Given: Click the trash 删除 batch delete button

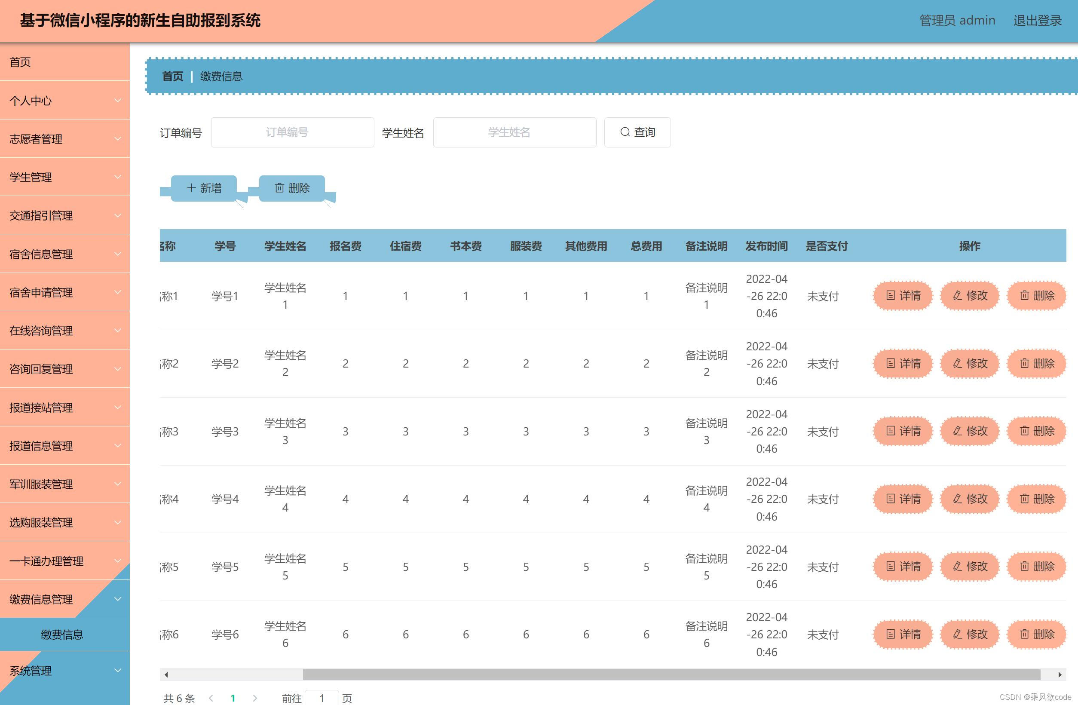Looking at the screenshot, I should (x=292, y=188).
